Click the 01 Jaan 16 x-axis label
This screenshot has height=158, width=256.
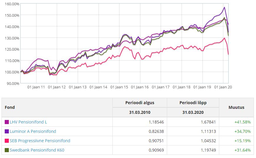140,87
